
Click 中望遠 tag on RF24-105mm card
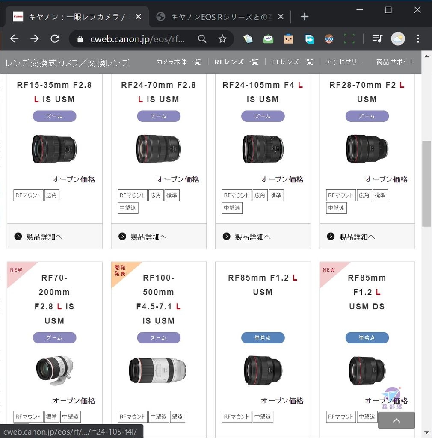click(232, 208)
